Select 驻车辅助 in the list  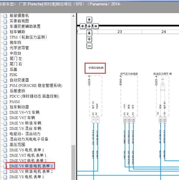tap(17, 32)
